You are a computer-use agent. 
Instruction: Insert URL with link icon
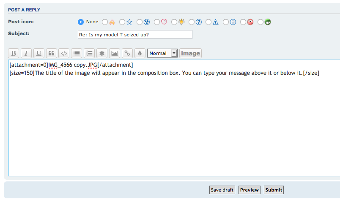coord(127,53)
